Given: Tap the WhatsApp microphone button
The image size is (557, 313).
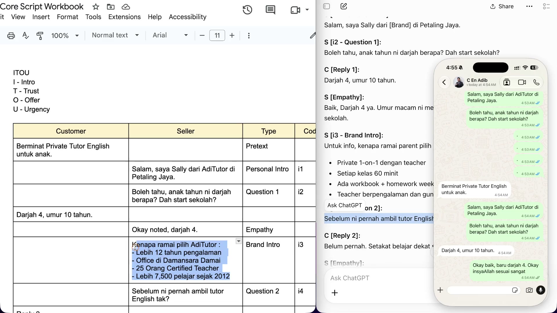Looking at the screenshot, I should tap(541, 290).
